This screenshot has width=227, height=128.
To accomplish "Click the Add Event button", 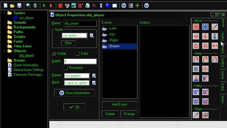I will (x=120, y=105).
